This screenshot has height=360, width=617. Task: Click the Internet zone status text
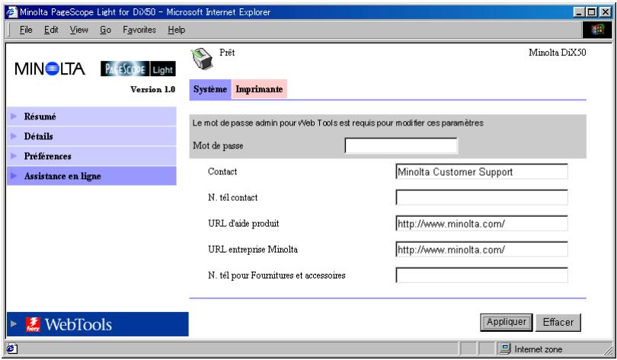coord(539,349)
